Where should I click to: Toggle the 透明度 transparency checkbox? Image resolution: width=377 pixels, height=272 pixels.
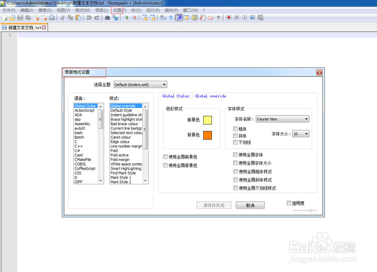[289, 203]
